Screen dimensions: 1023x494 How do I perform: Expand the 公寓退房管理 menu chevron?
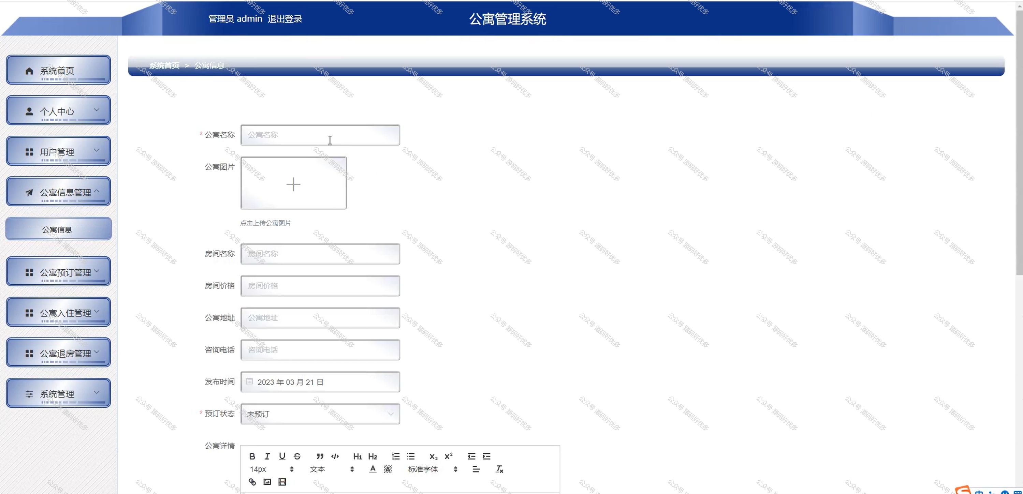pos(97,351)
